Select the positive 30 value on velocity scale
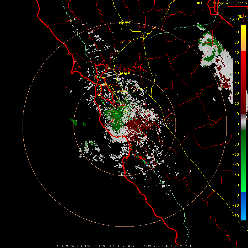The image size is (248, 248). pos(237,93)
